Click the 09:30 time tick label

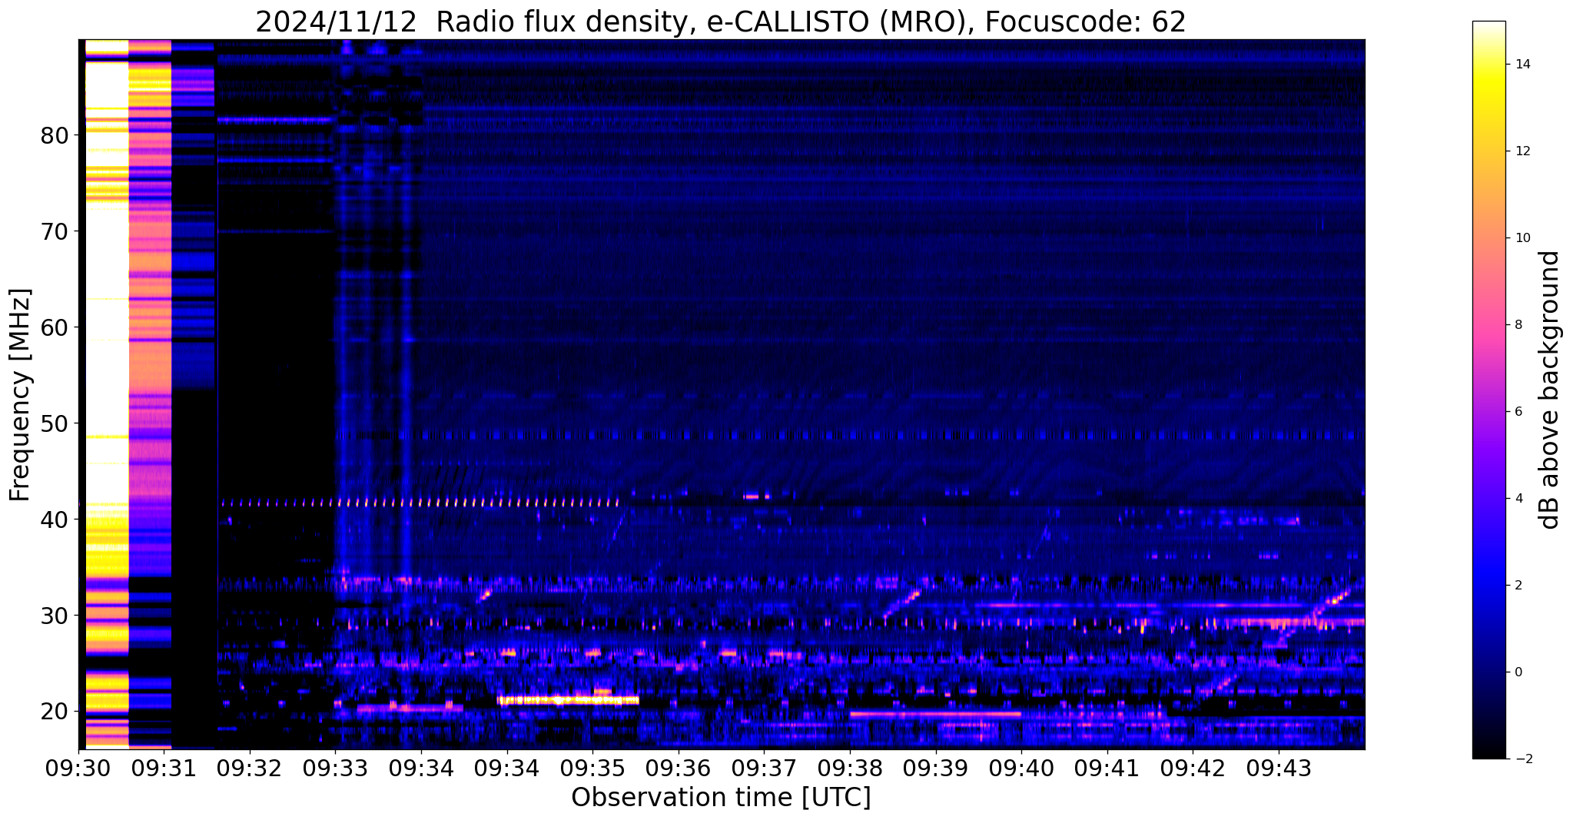(78, 767)
